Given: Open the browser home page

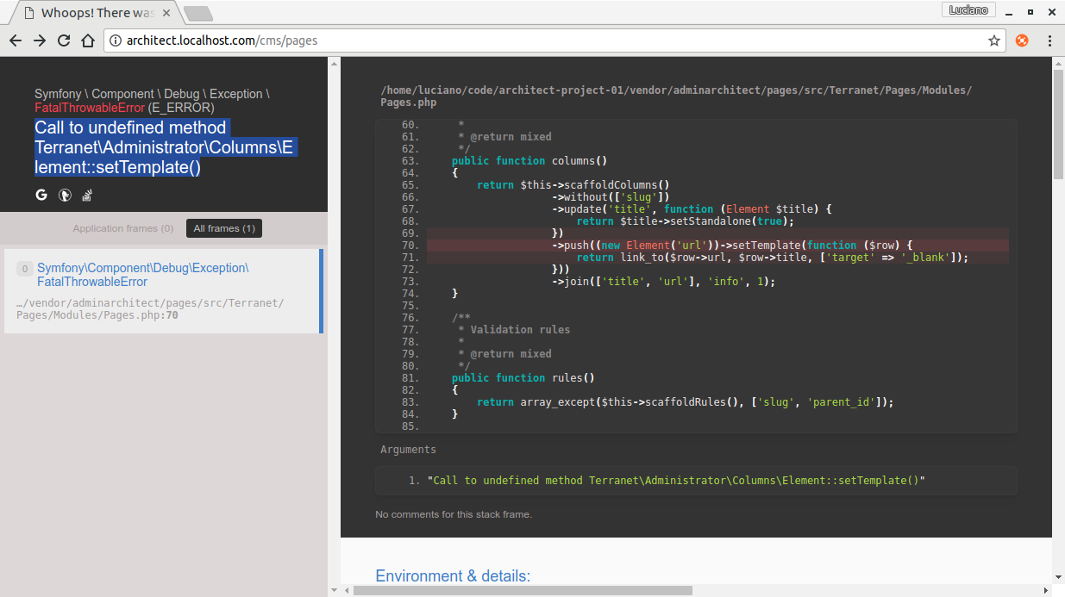Looking at the screenshot, I should [x=88, y=40].
